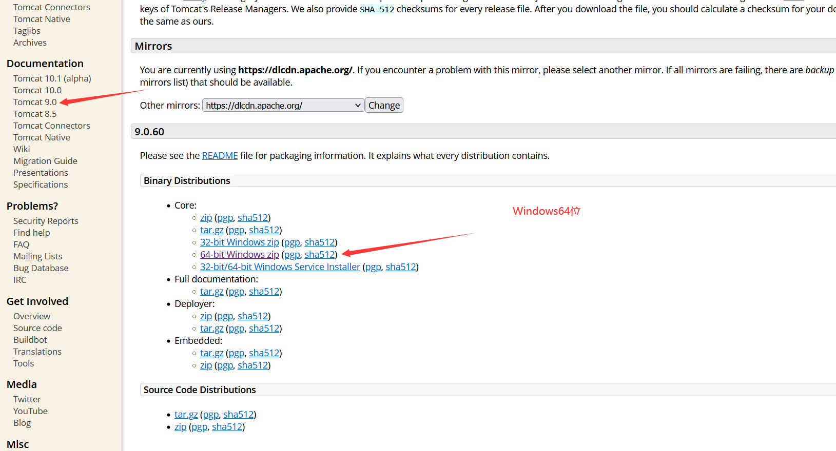Open sha512 for Deployer zip
Viewport: 836px width, 451px height.
[x=252, y=316]
